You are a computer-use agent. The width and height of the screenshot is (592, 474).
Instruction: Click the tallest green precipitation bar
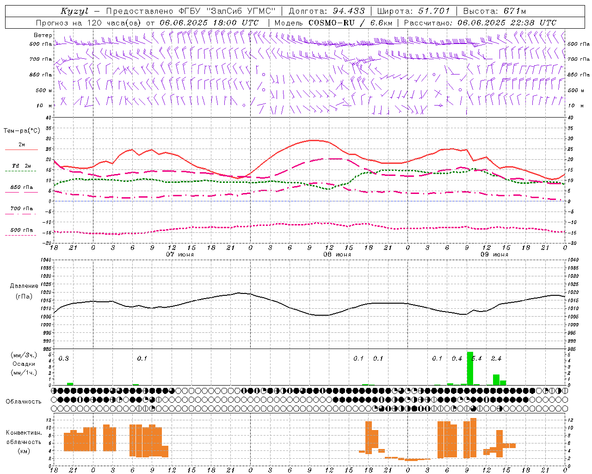pyautogui.click(x=470, y=368)
